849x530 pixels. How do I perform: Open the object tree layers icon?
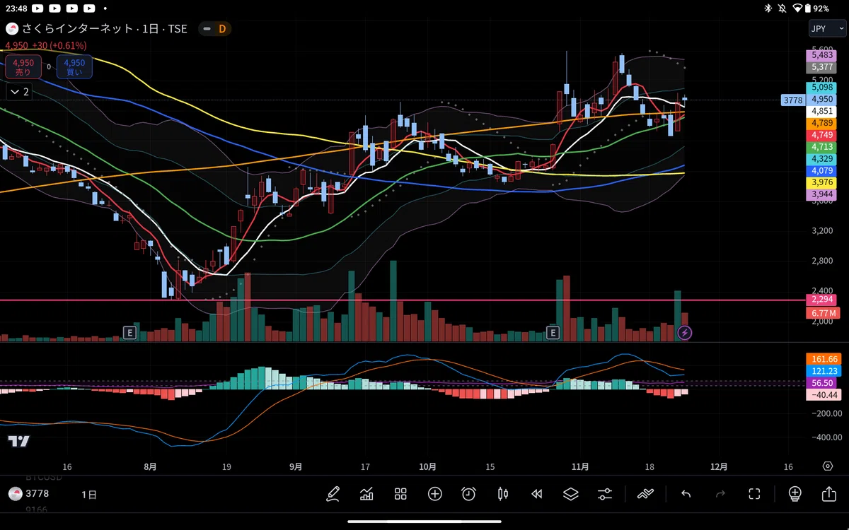(x=571, y=494)
